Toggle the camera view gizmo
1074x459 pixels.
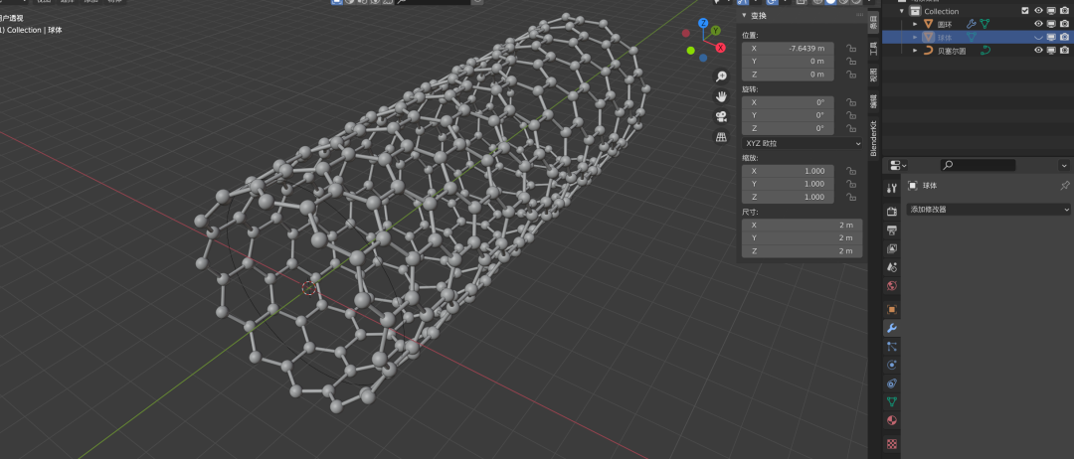(721, 116)
